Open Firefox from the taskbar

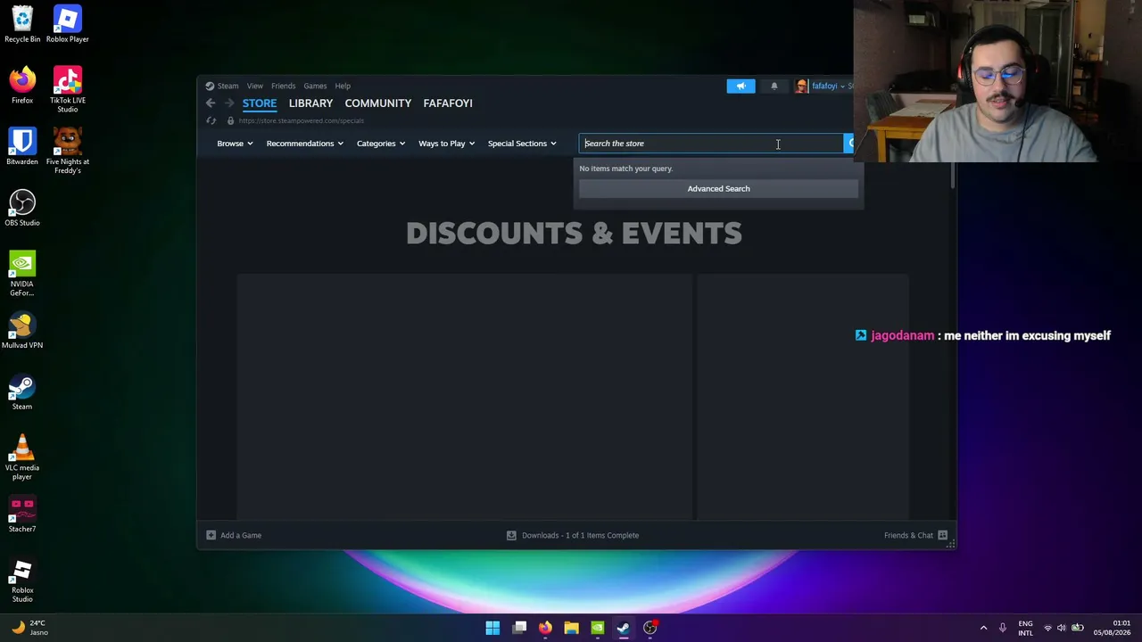(545, 628)
